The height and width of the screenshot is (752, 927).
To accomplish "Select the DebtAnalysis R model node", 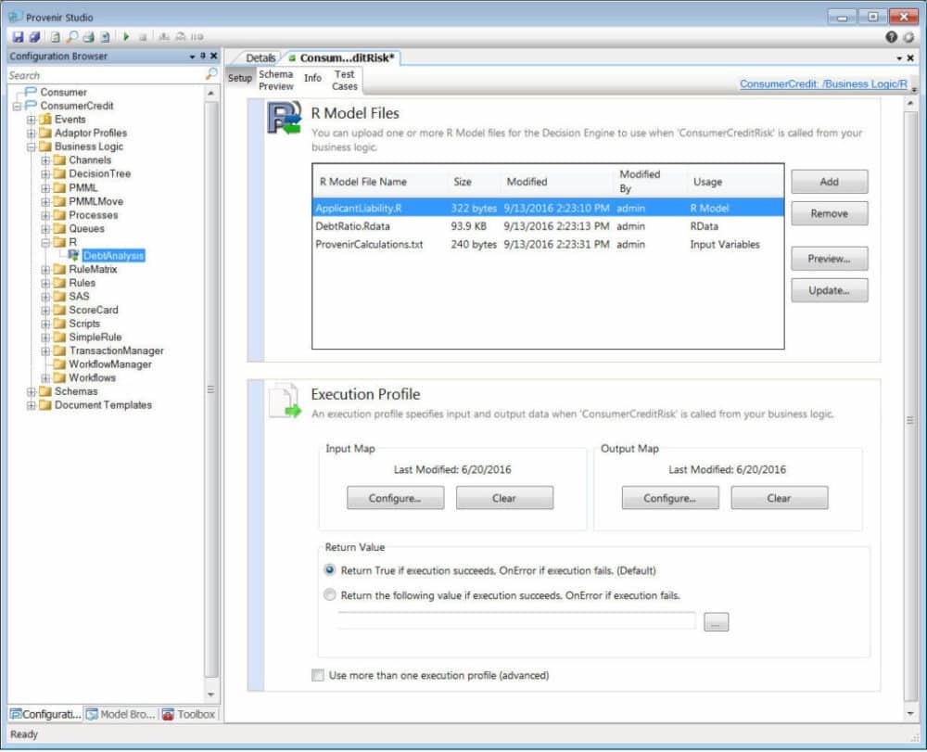I will click(113, 256).
